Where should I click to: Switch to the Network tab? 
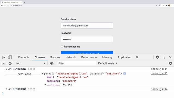(71, 57)
